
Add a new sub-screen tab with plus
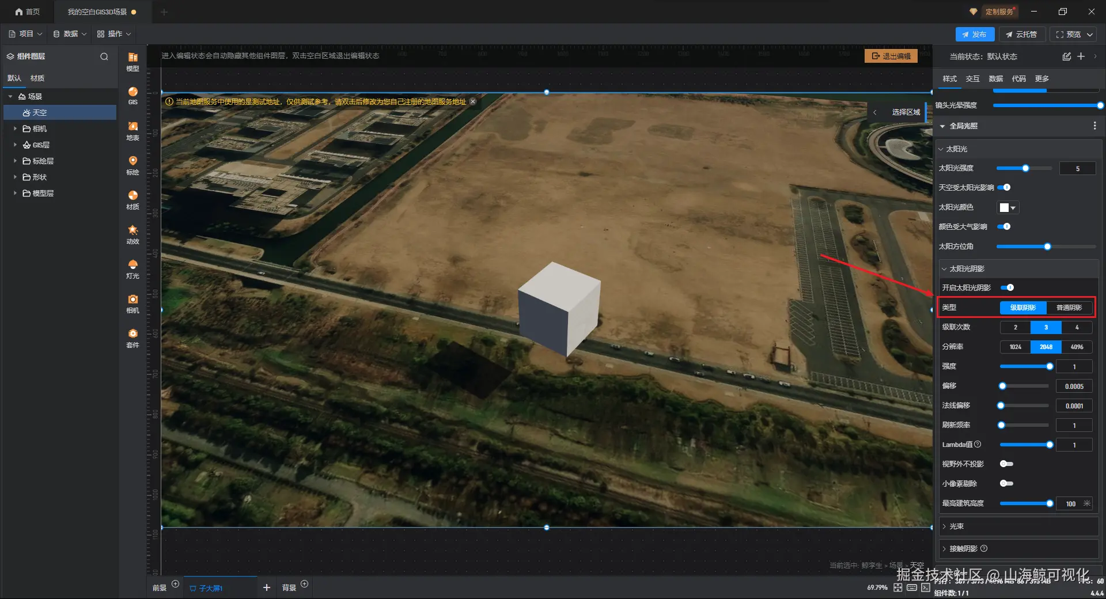coord(267,587)
